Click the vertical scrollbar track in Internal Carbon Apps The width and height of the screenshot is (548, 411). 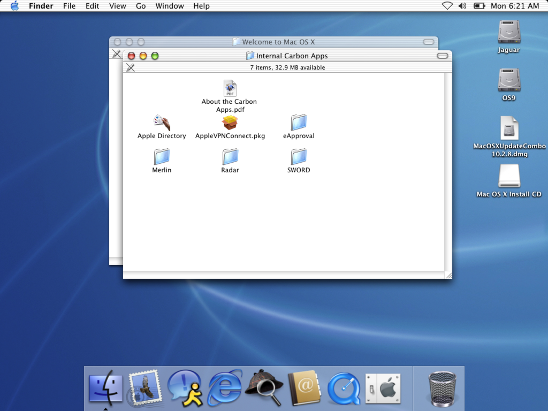click(448, 171)
